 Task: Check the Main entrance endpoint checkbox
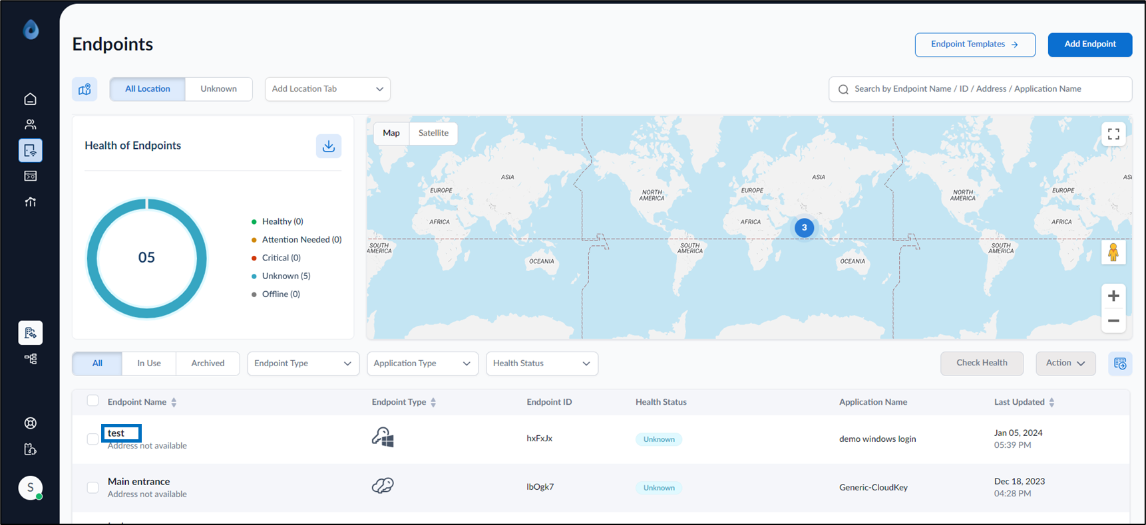(93, 488)
